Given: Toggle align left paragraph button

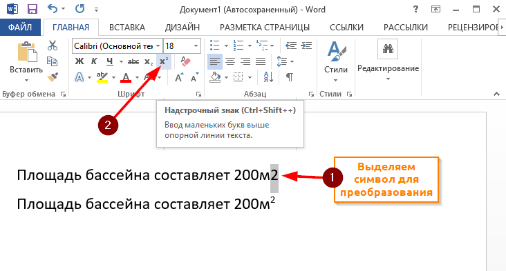Looking at the screenshot, I should 215,61.
